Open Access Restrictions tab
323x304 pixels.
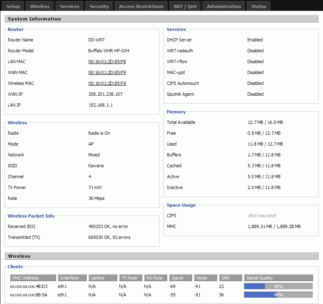point(141,6)
